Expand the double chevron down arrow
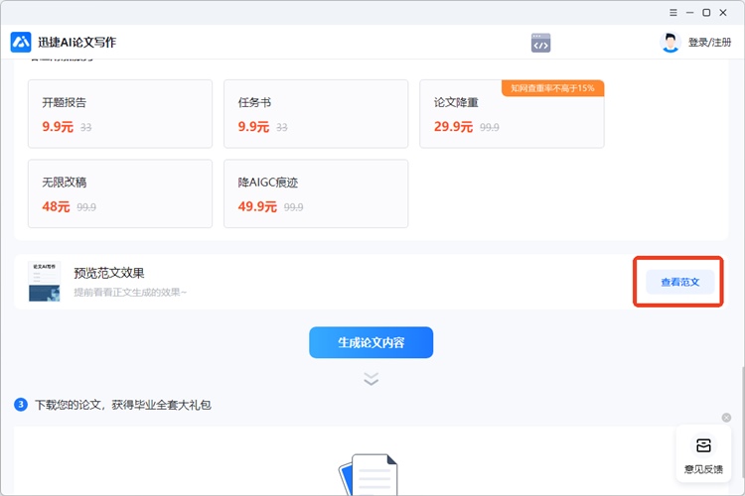Image resolution: width=745 pixels, height=496 pixels. click(372, 379)
